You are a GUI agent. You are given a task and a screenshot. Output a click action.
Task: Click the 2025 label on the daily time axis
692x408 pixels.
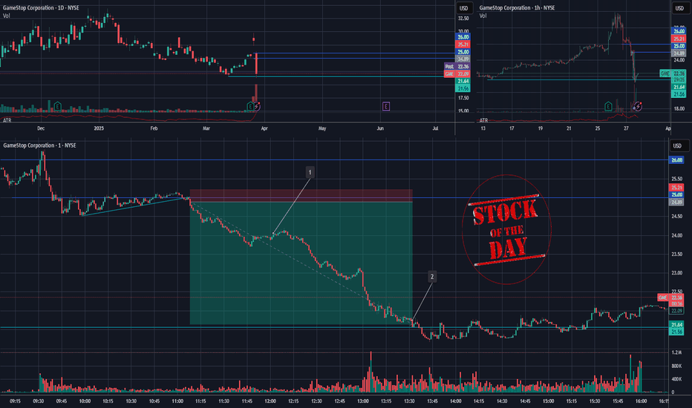click(99, 128)
